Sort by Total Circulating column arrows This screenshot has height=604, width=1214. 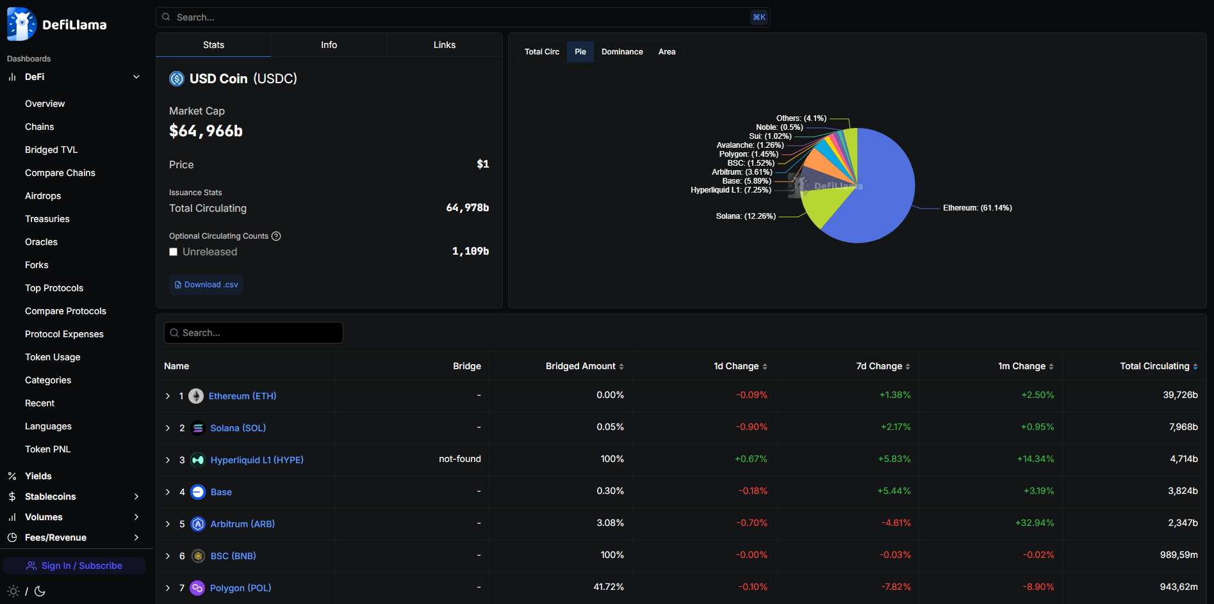(x=1195, y=367)
